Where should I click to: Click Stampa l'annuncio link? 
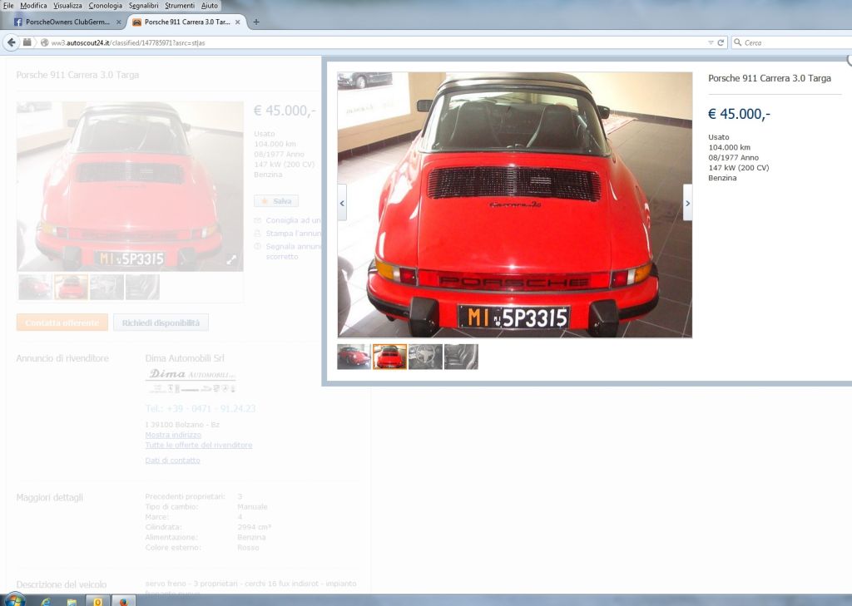(293, 234)
